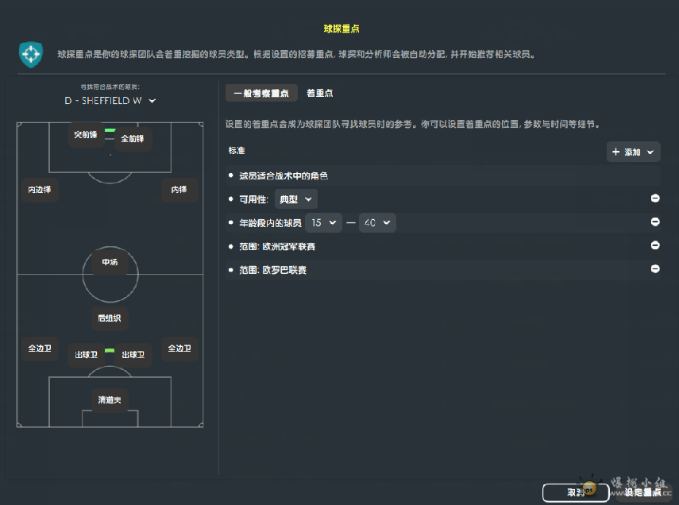679x505 pixels.
Task: Select the 后组织 position marker
Action: (110, 318)
